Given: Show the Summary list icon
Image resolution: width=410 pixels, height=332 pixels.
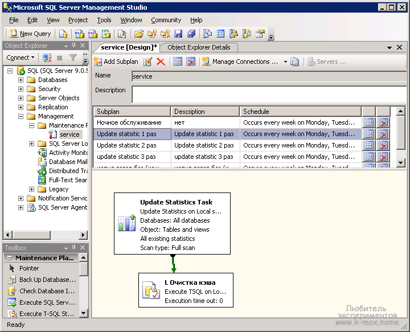Looking at the screenshot, I should (x=221, y=34).
